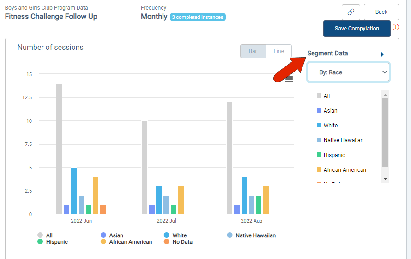This screenshot has width=411, height=259.
Task: Click the blue White bar for 2022 Jun
Action: coord(74,191)
